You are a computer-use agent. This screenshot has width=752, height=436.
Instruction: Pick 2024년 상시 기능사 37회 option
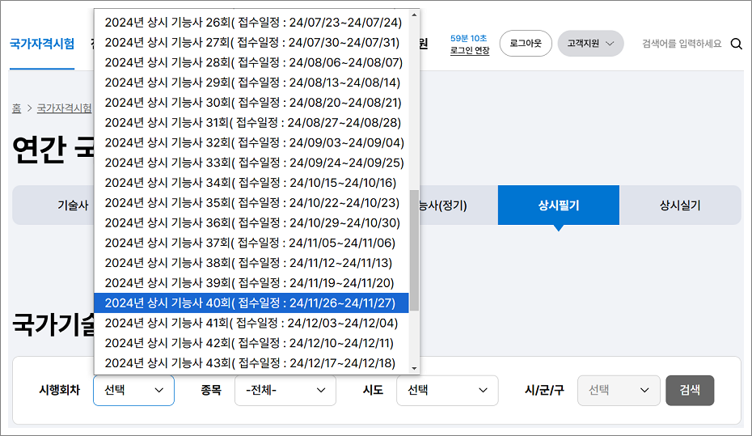pyautogui.click(x=251, y=243)
